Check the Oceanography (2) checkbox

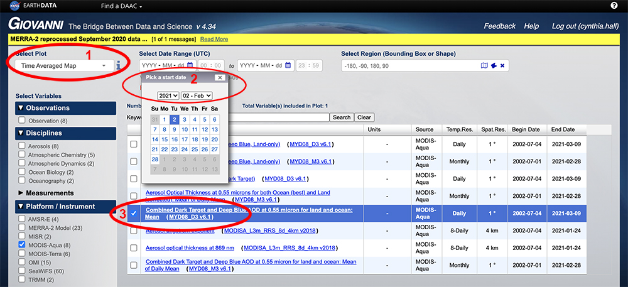pos(21,180)
